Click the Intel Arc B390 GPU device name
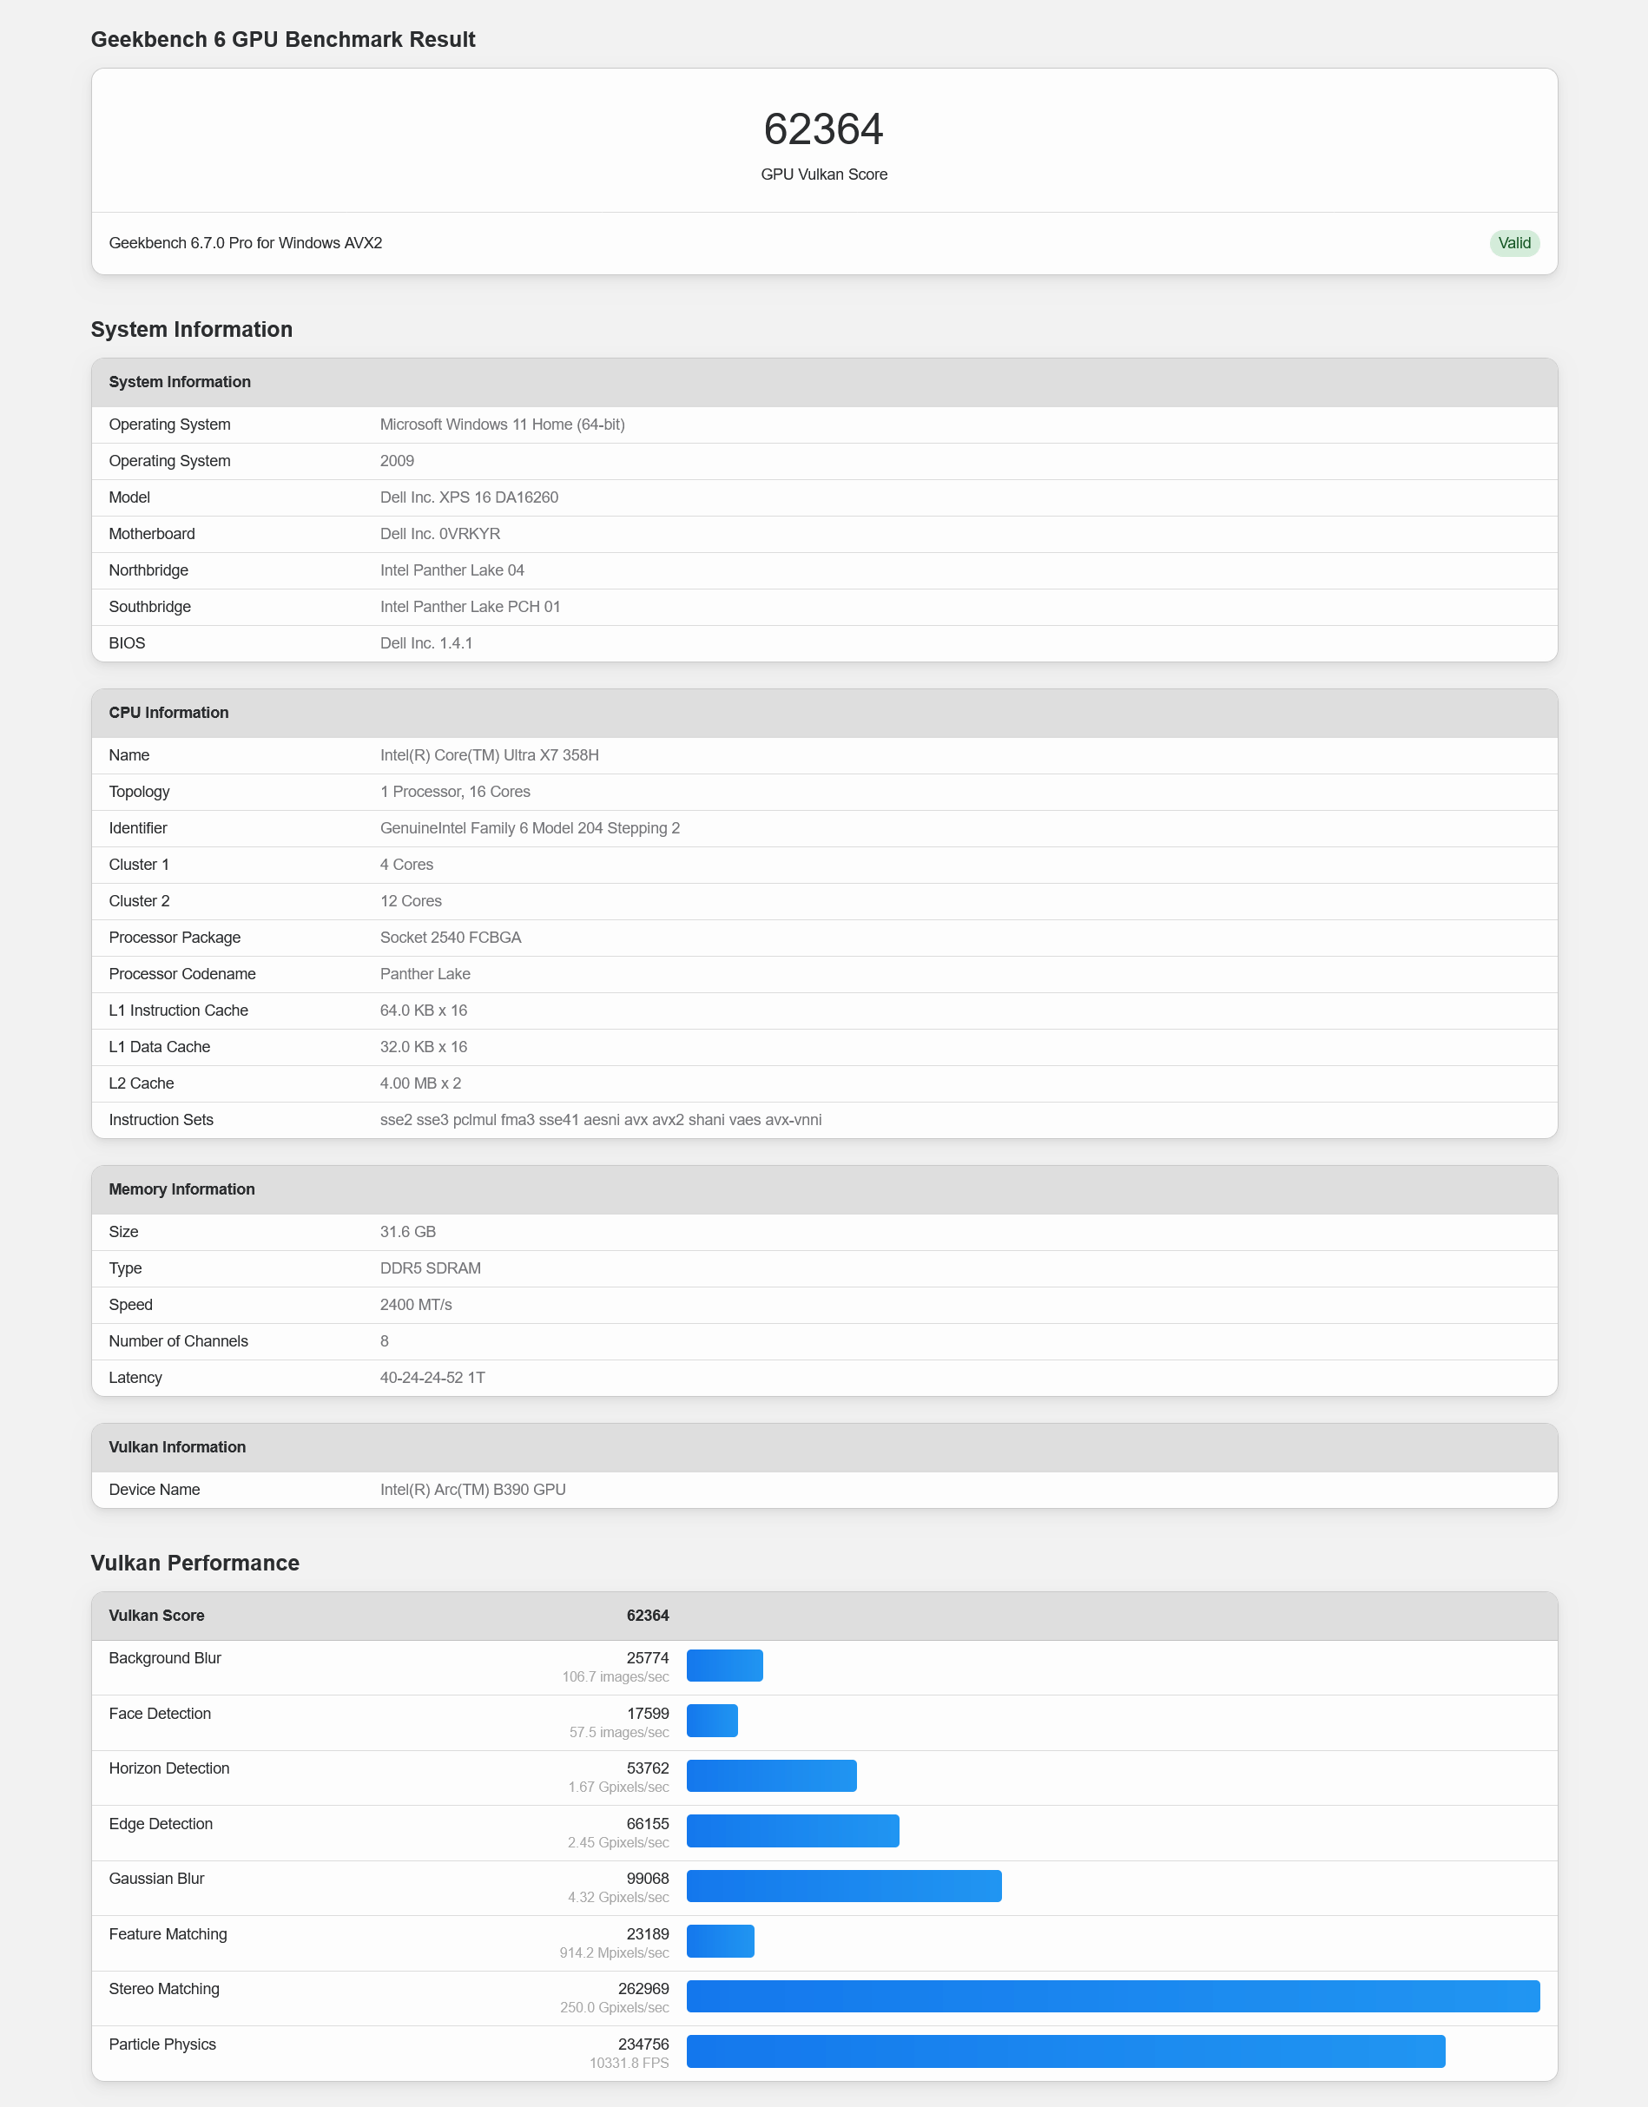The image size is (1648, 2107). click(x=473, y=1490)
